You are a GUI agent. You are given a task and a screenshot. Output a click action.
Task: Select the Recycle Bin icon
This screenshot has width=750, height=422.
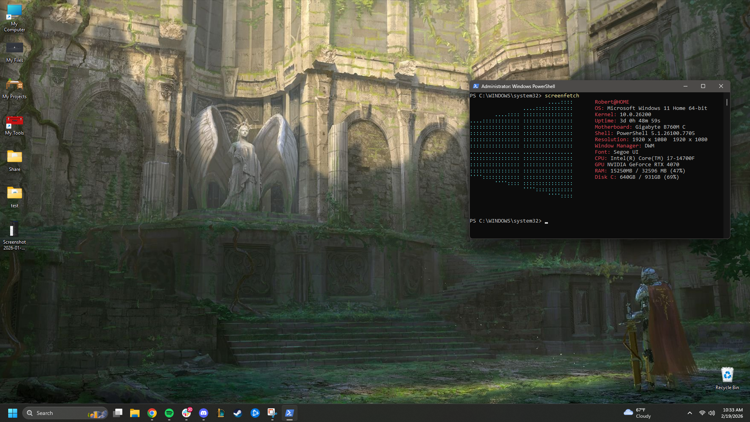(727, 378)
